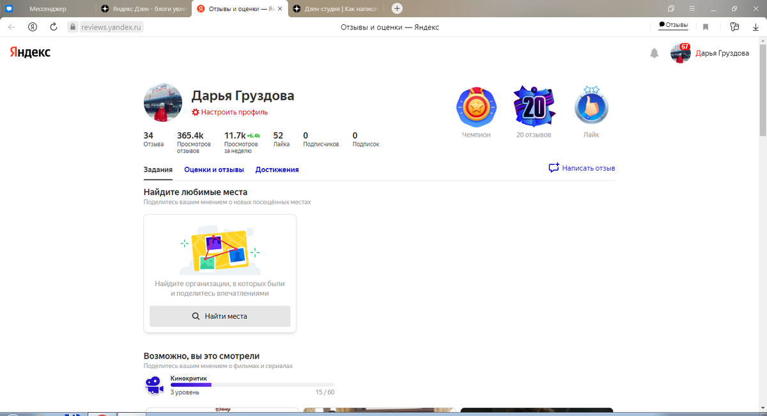Switch to the Яндекс Дзен блоги tab
This screenshot has width=767, height=416.
[x=144, y=9]
